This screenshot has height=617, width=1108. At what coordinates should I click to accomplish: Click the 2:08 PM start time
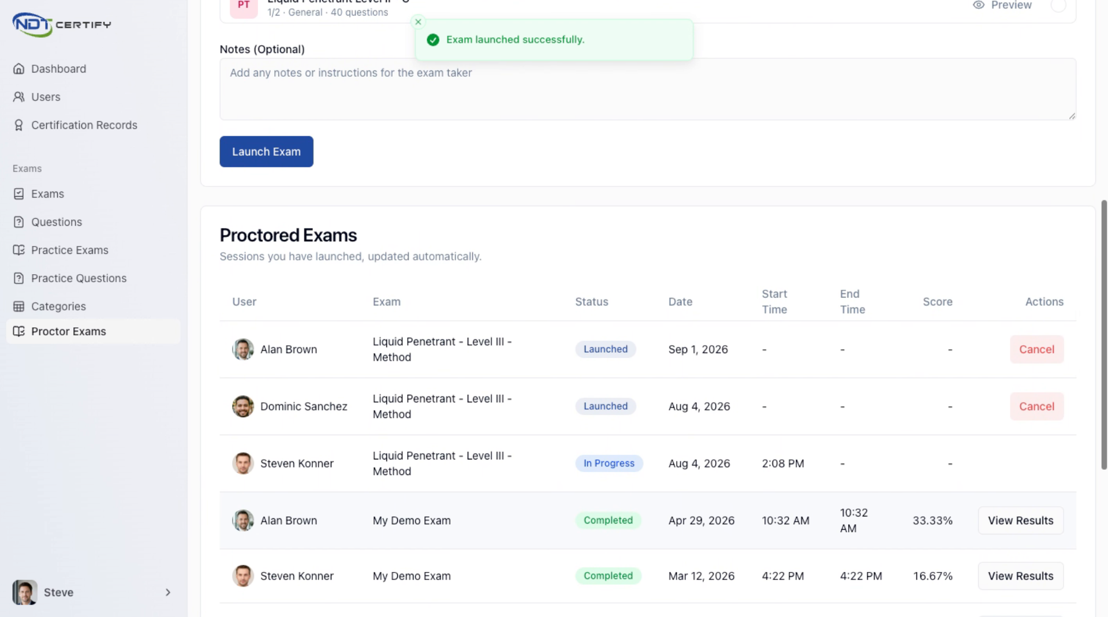pyautogui.click(x=782, y=463)
